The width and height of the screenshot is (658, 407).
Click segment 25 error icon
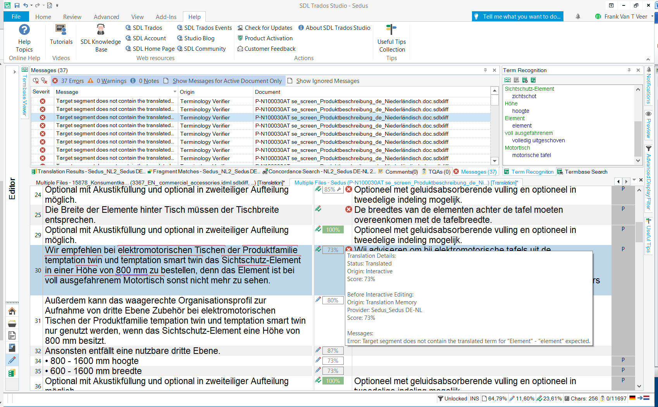[x=349, y=209]
